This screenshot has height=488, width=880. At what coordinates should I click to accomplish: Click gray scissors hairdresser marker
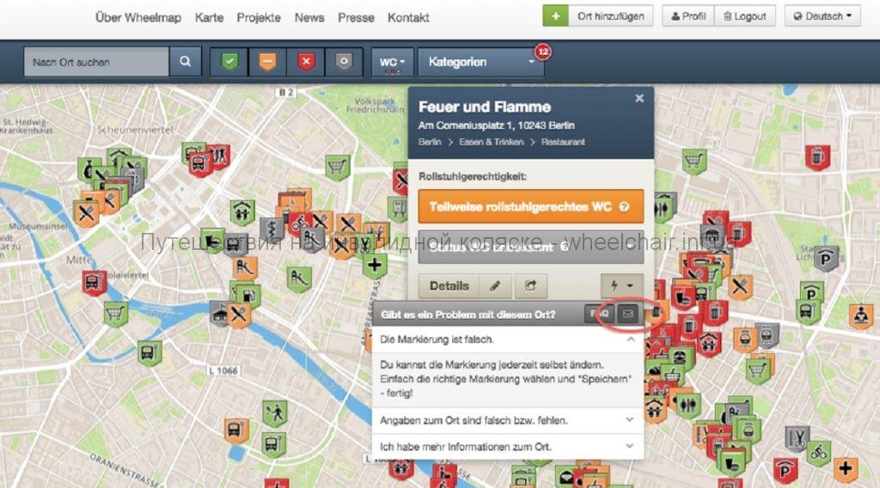click(x=797, y=439)
